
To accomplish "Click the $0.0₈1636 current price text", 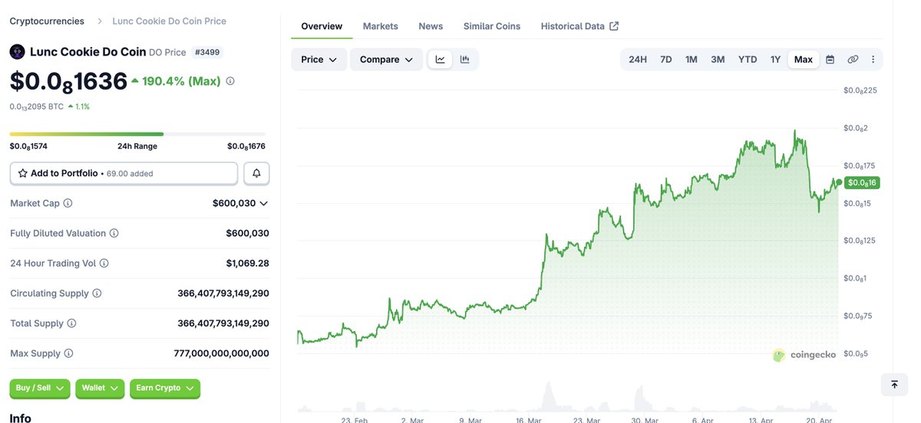I will (68, 81).
